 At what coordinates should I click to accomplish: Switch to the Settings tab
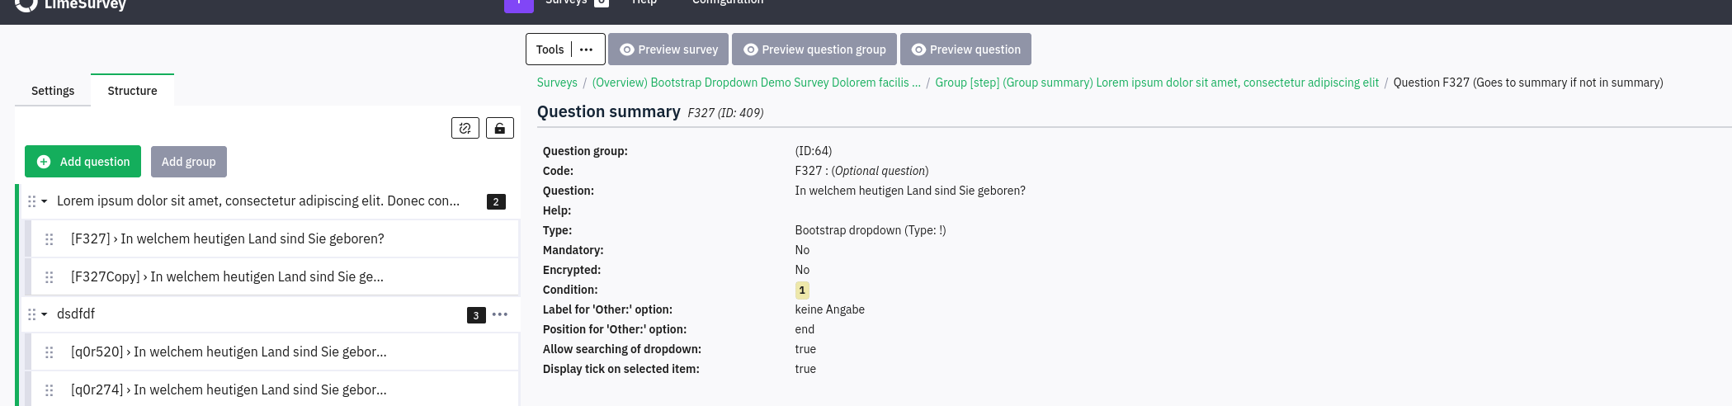[53, 91]
